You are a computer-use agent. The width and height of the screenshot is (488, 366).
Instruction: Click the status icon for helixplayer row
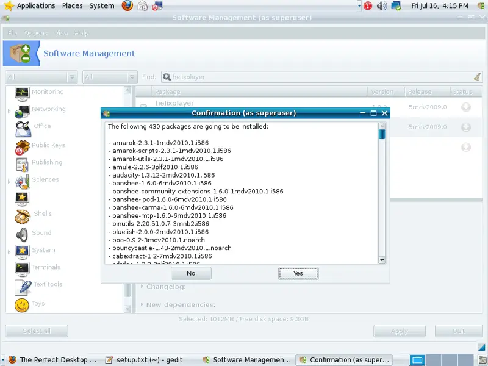tap(466, 107)
